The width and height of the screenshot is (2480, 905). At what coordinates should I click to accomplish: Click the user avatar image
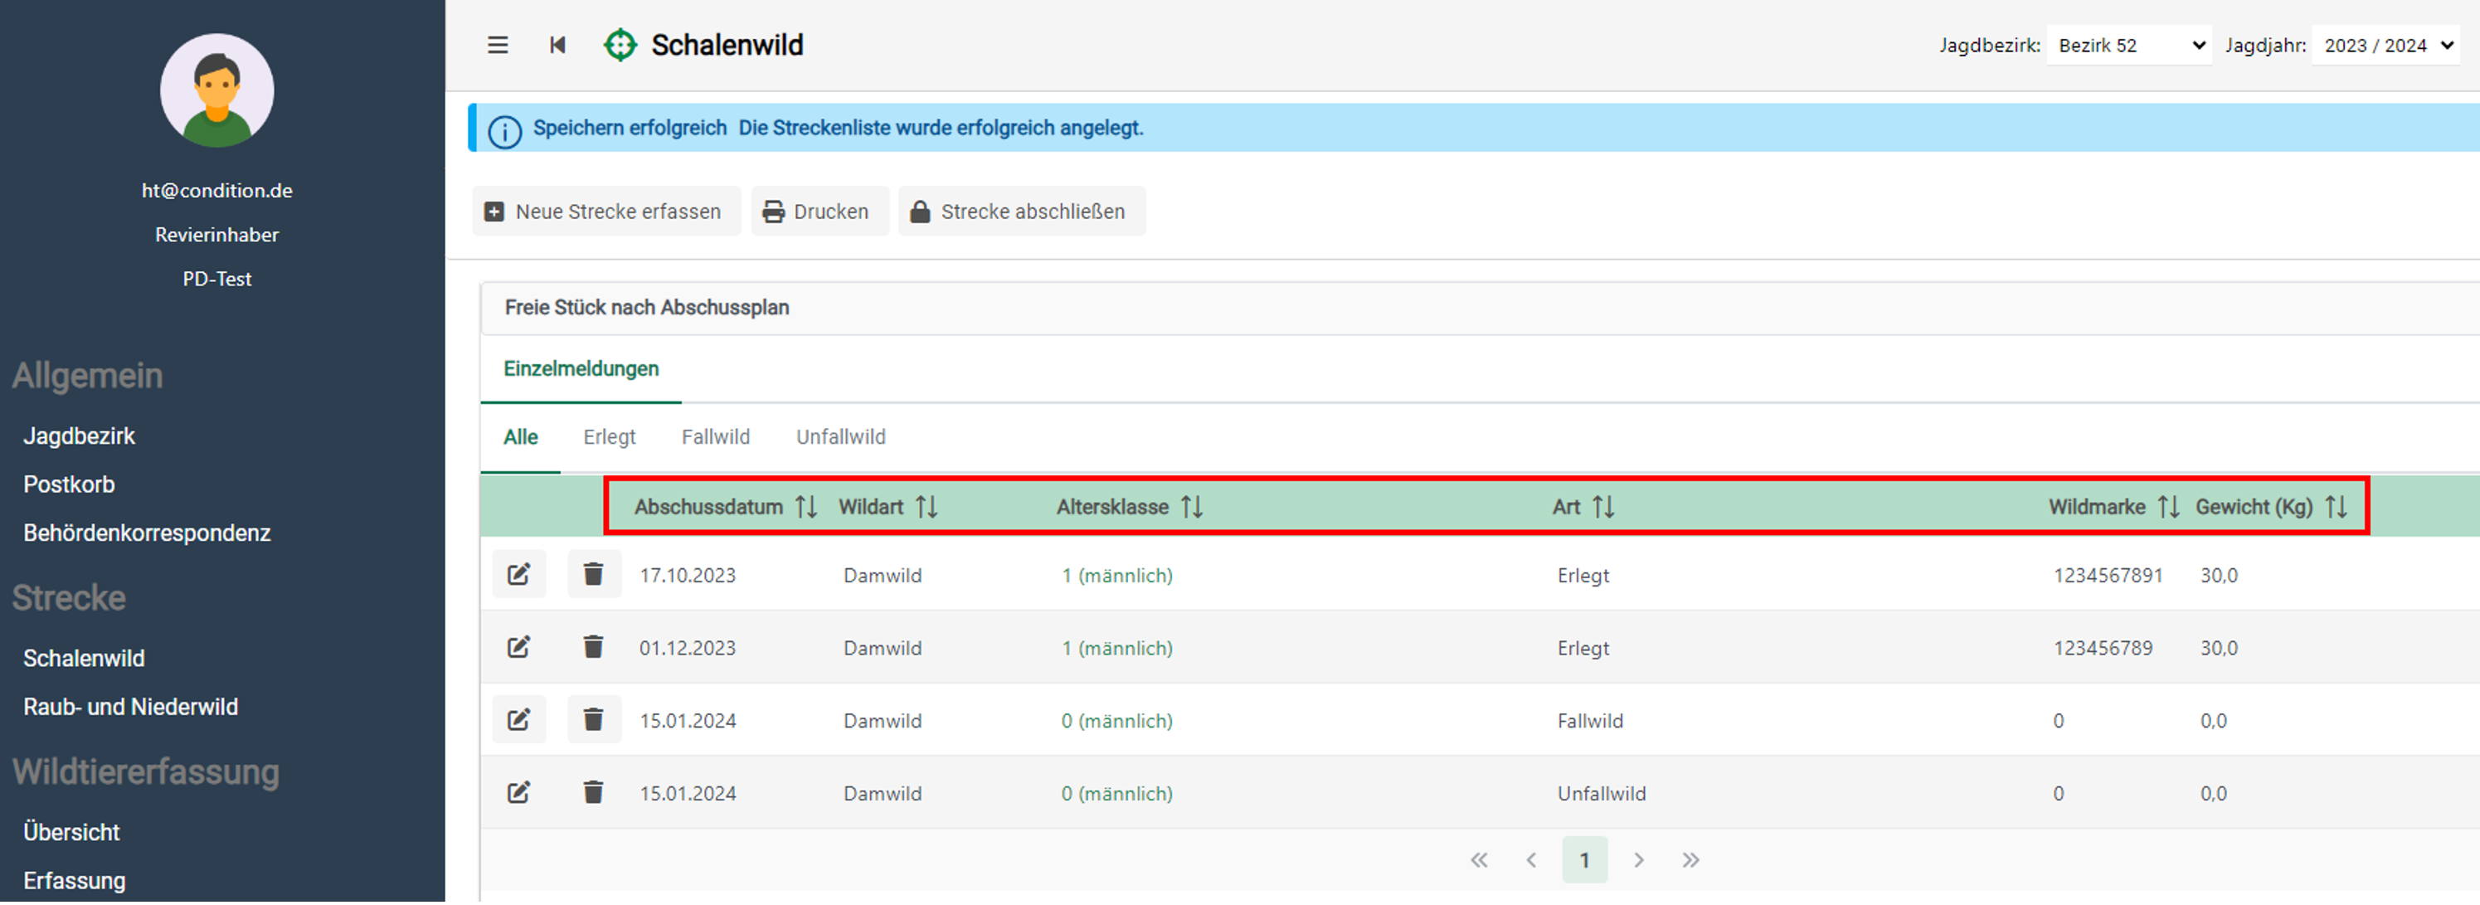coord(216,91)
